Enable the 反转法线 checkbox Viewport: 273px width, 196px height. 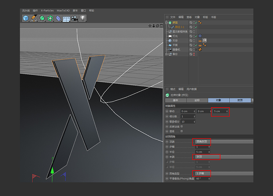click(x=182, y=126)
